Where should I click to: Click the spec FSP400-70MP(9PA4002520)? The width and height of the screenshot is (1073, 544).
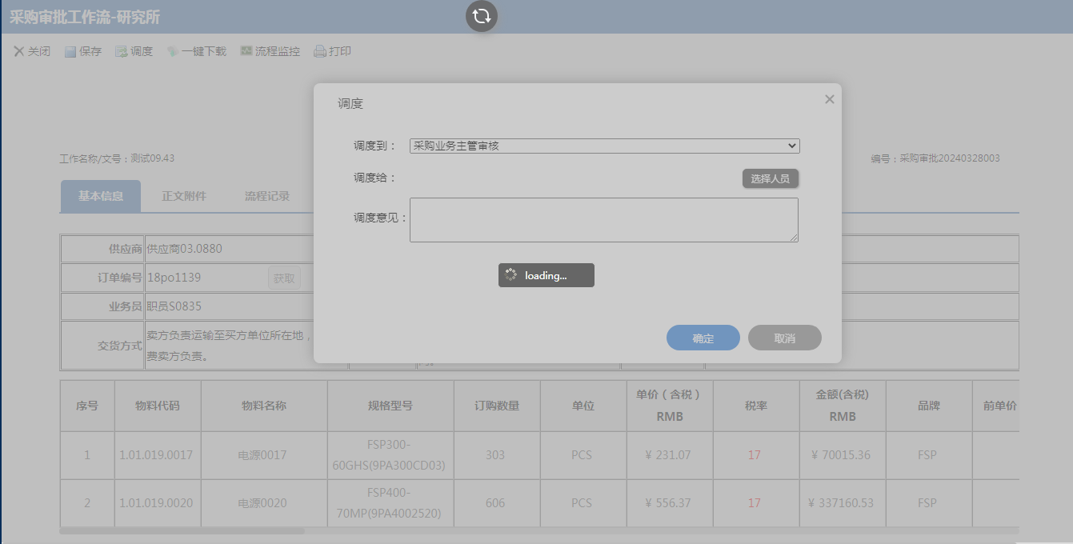point(390,503)
